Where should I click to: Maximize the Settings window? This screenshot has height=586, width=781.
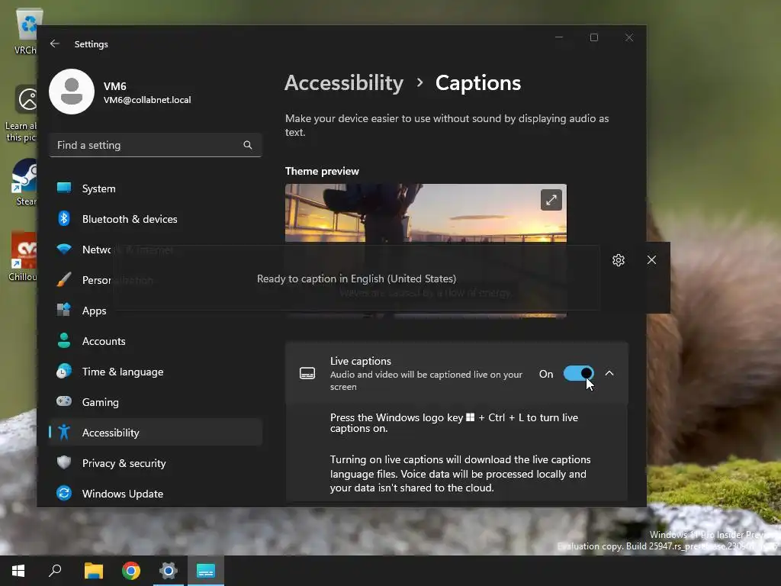593,37
